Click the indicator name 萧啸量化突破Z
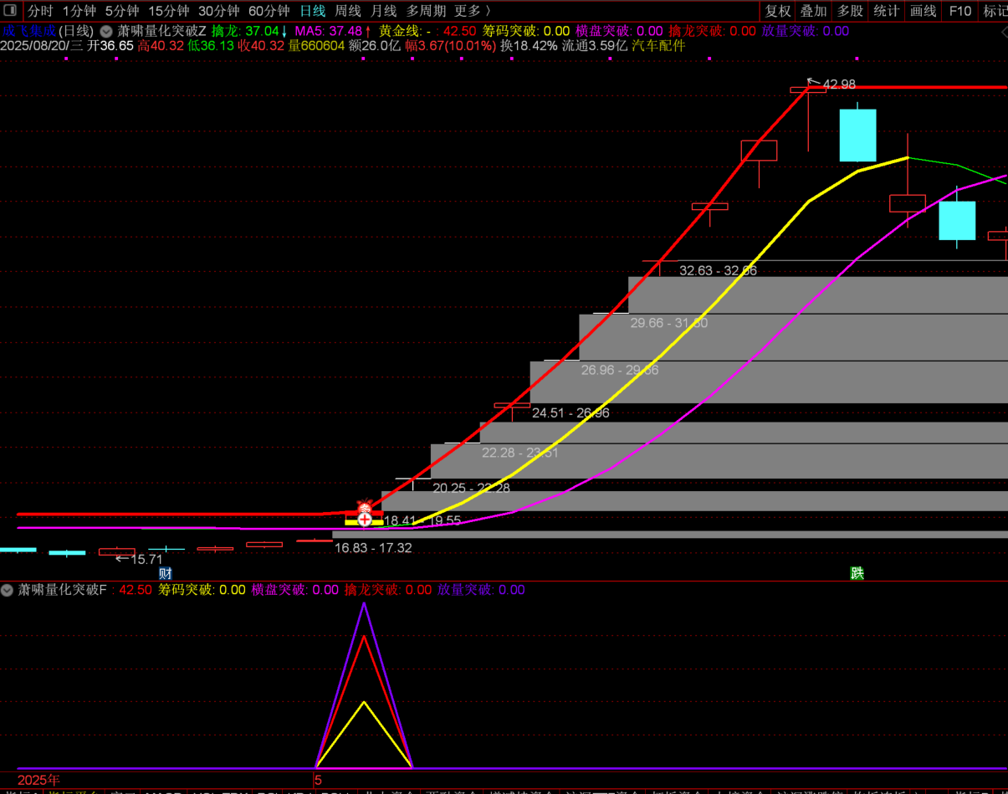The width and height of the screenshot is (1008, 794). coord(161,31)
